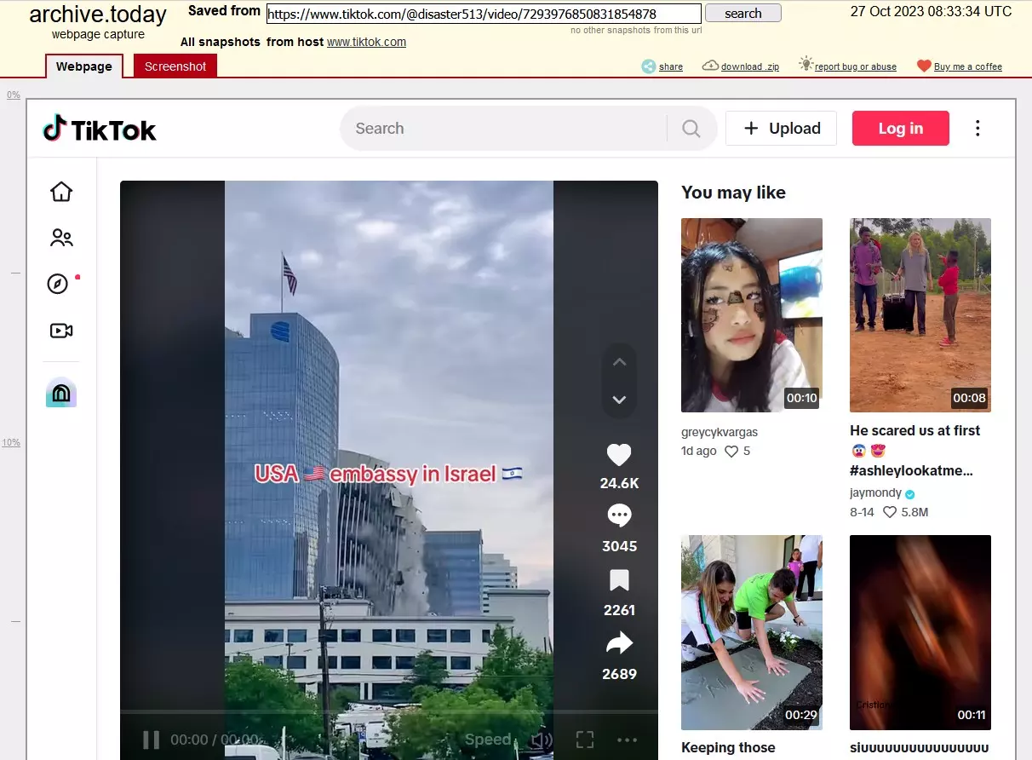Like the video with the heart icon
Viewport: 1032px width, 760px height.
pyautogui.click(x=619, y=455)
